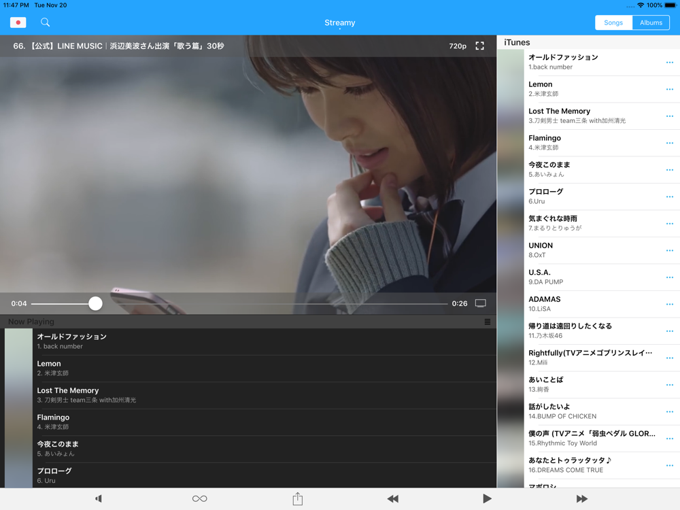Viewport: 680px width, 510px height.
Task: Enter fullscreen video mode
Action: 479,46
